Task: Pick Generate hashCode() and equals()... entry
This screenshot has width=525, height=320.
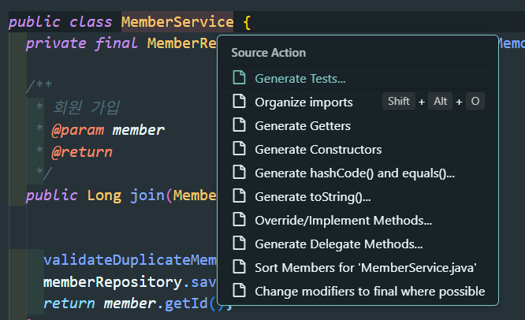Action: tap(355, 173)
